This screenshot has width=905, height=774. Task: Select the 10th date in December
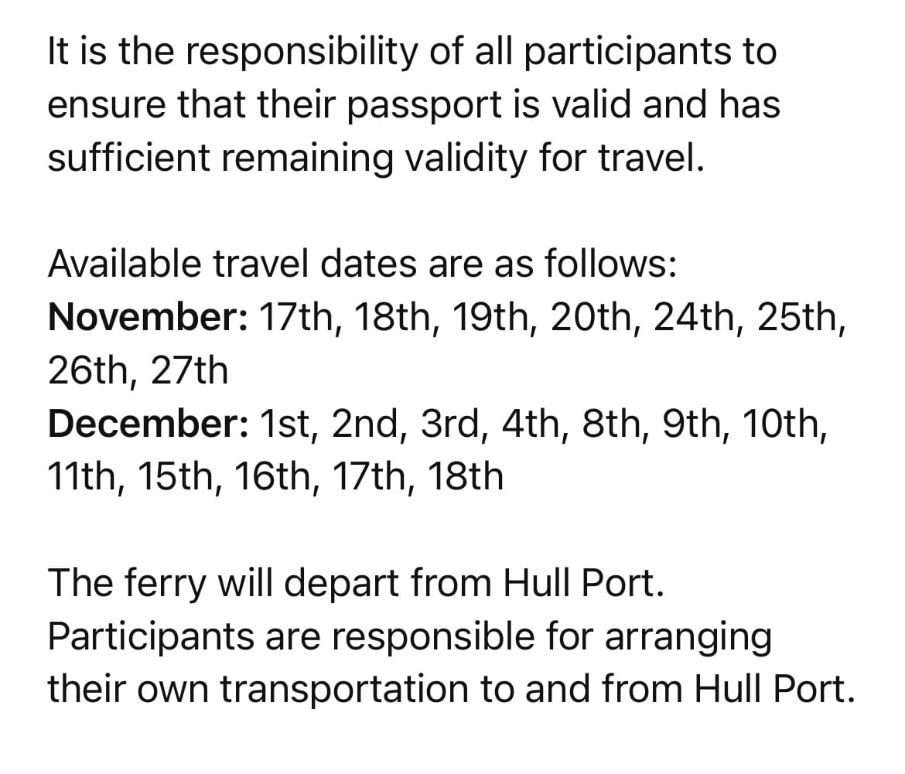(783, 424)
